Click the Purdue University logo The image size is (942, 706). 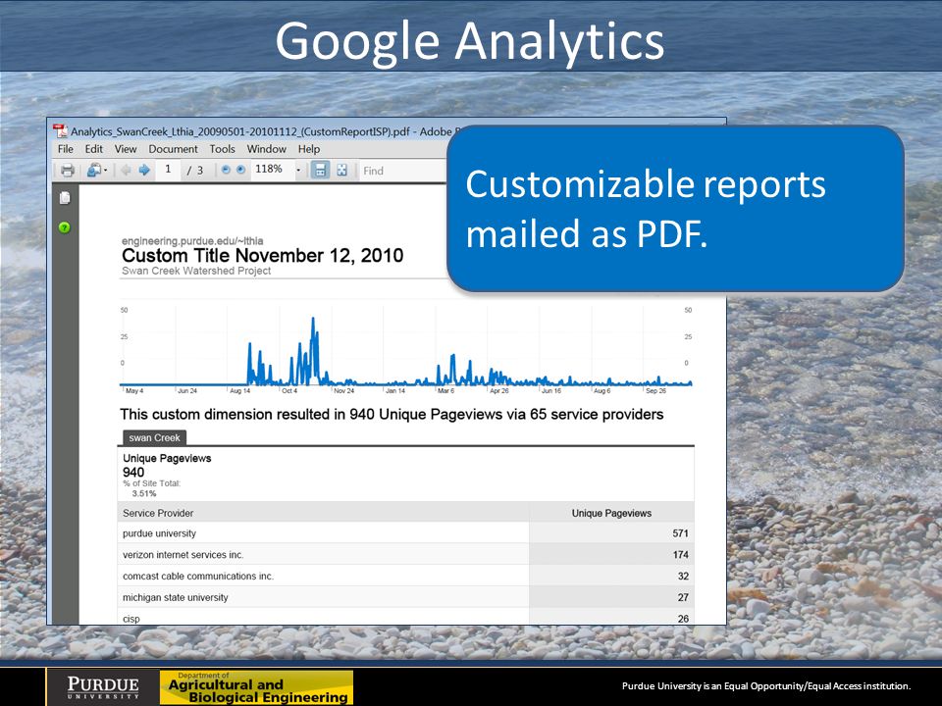tap(103, 686)
